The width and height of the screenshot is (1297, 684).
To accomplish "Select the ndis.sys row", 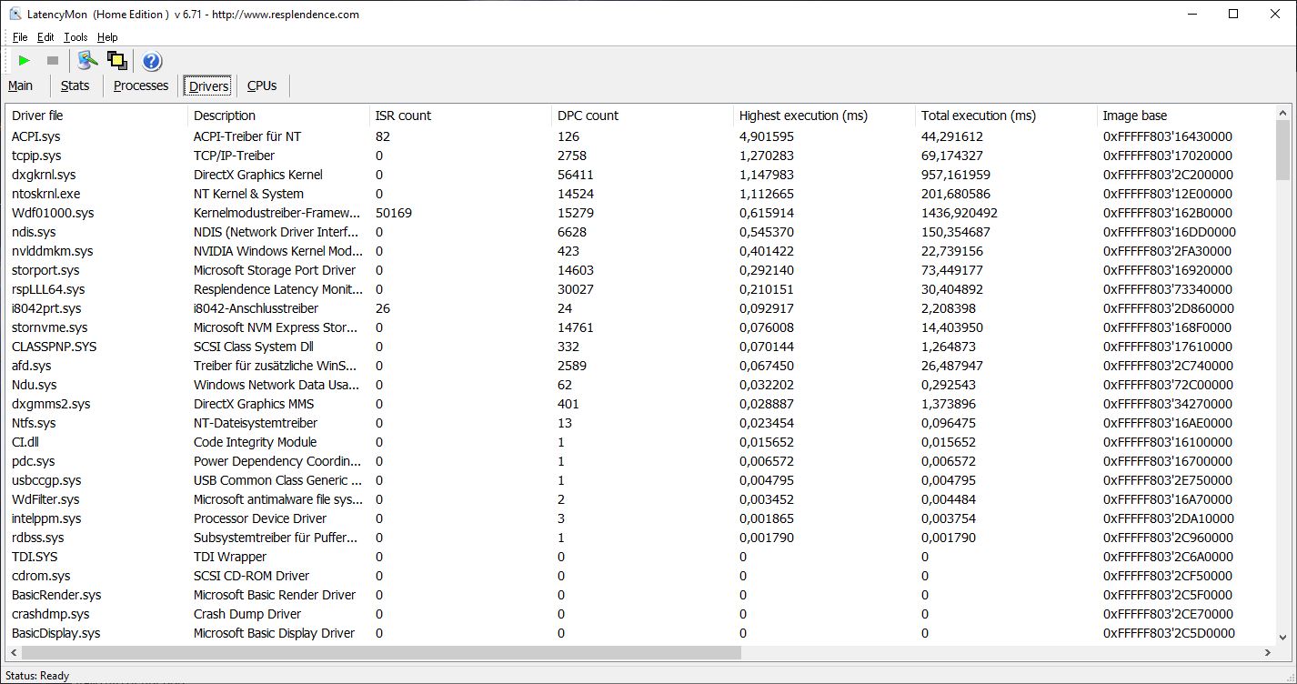I will [640, 232].
